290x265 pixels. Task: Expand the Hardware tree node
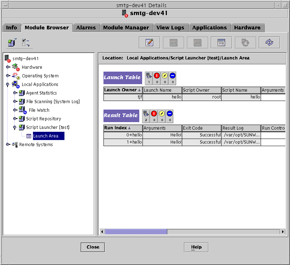tap(8, 67)
